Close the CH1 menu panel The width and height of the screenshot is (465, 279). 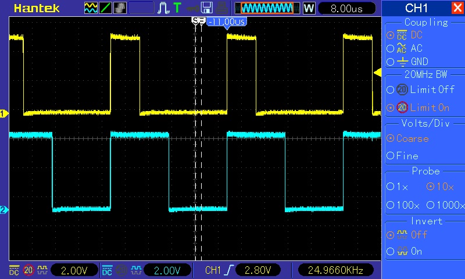click(457, 8)
